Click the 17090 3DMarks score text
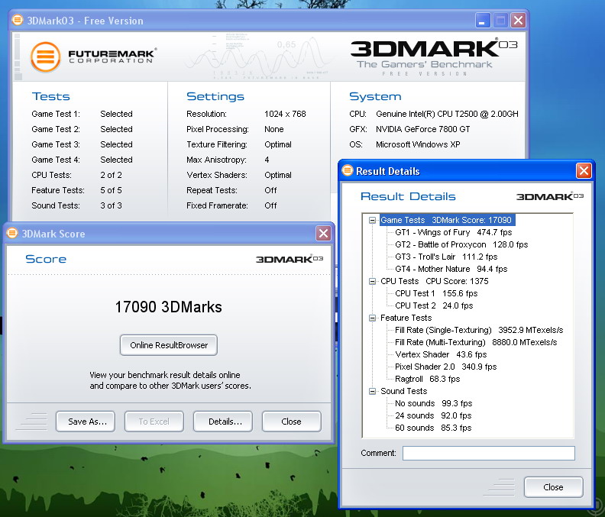The image size is (605, 517). tap(169, 307)
